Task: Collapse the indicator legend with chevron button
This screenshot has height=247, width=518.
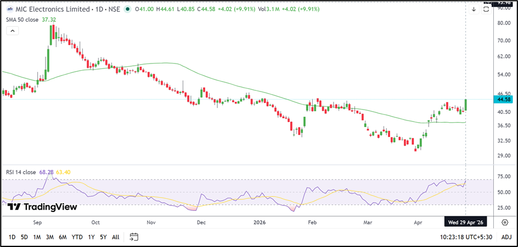Action: pos(12,31)
